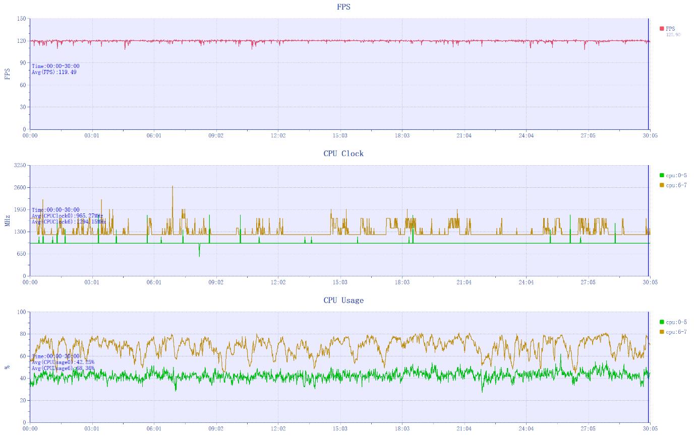The width and height of the screenshot is (697, 441).
Task: Click the "100" tick on CPU Usage axis
Action: pos(21,312)
